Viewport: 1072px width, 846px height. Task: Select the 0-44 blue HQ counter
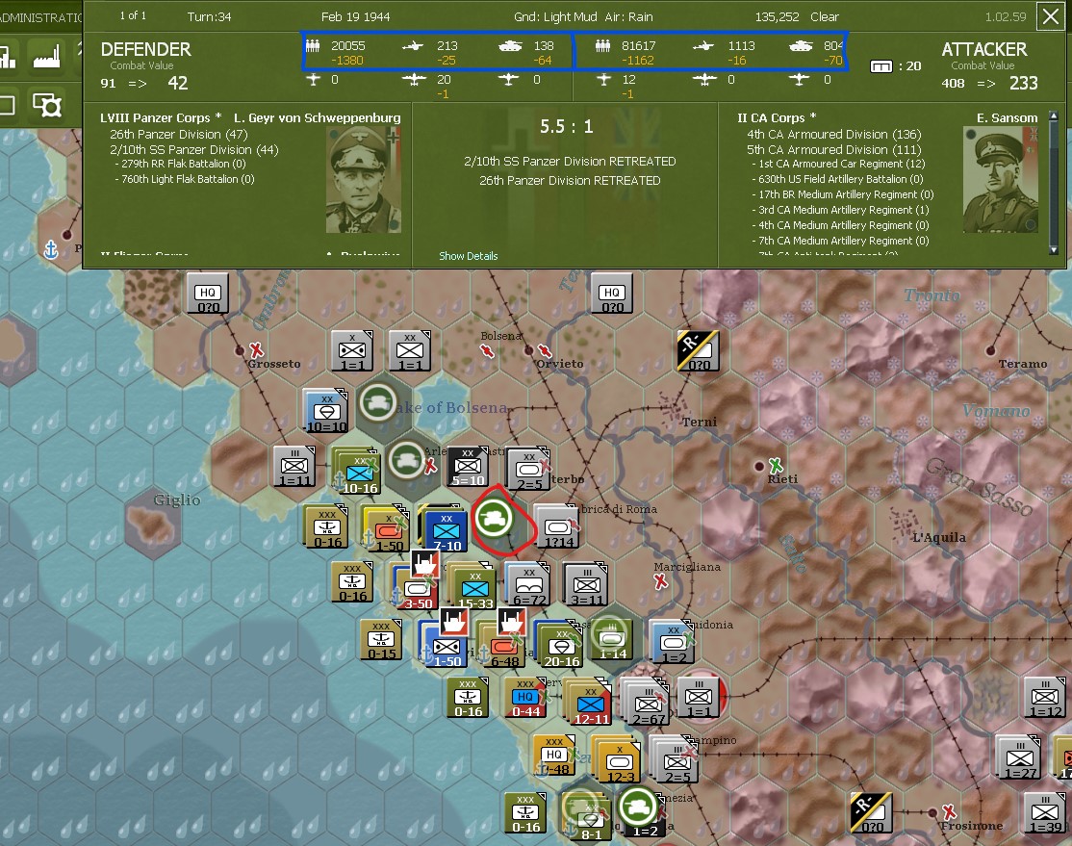[524, 697]
